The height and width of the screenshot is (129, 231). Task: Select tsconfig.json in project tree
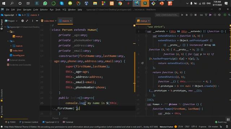pyautogui.click(x=17, y=55)
